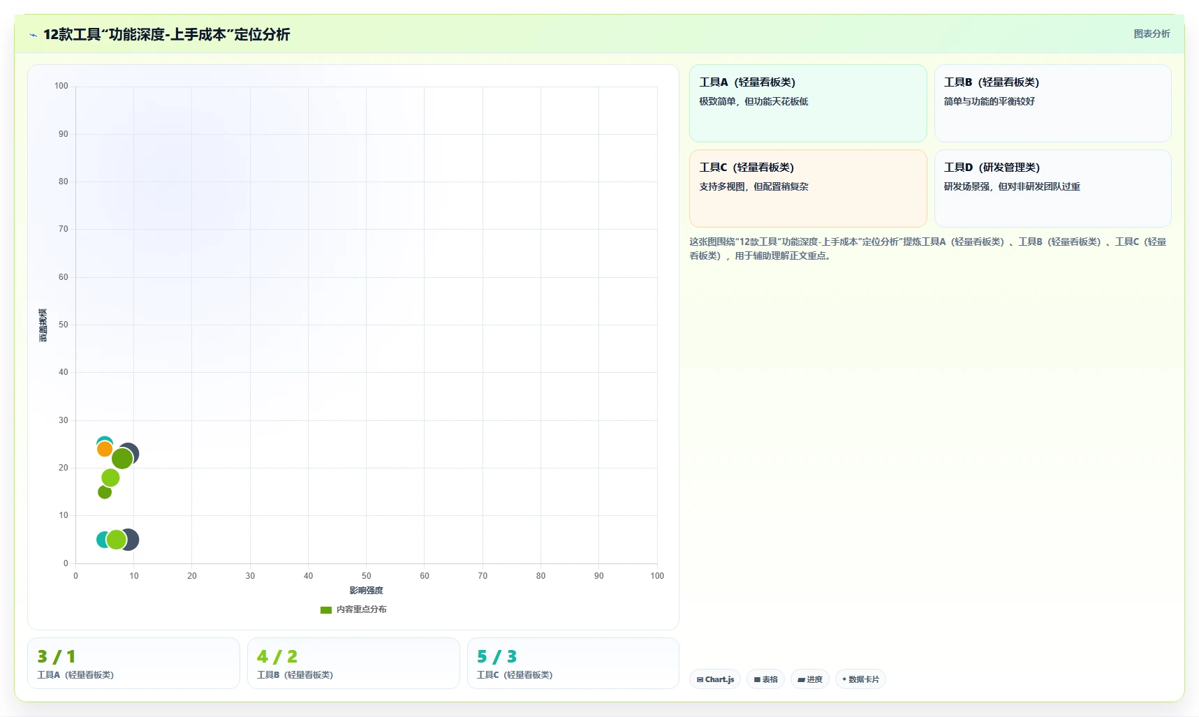Image resolution: width=1199 pixels, height=717 pixels.
Task: Click the summary paragraph starting 这张图围绕
Action: [928, 249]
